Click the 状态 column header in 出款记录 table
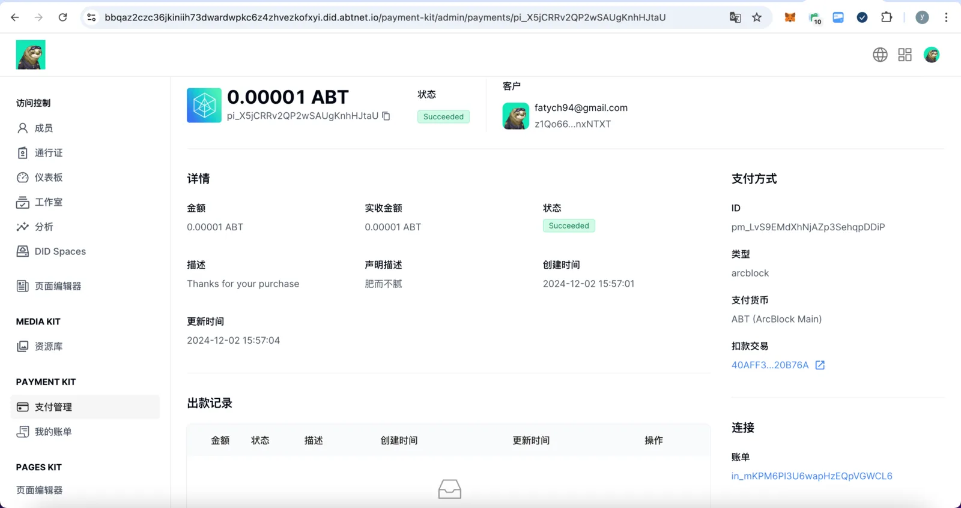Viewport: 961px width, 508px height. (260, 440)
